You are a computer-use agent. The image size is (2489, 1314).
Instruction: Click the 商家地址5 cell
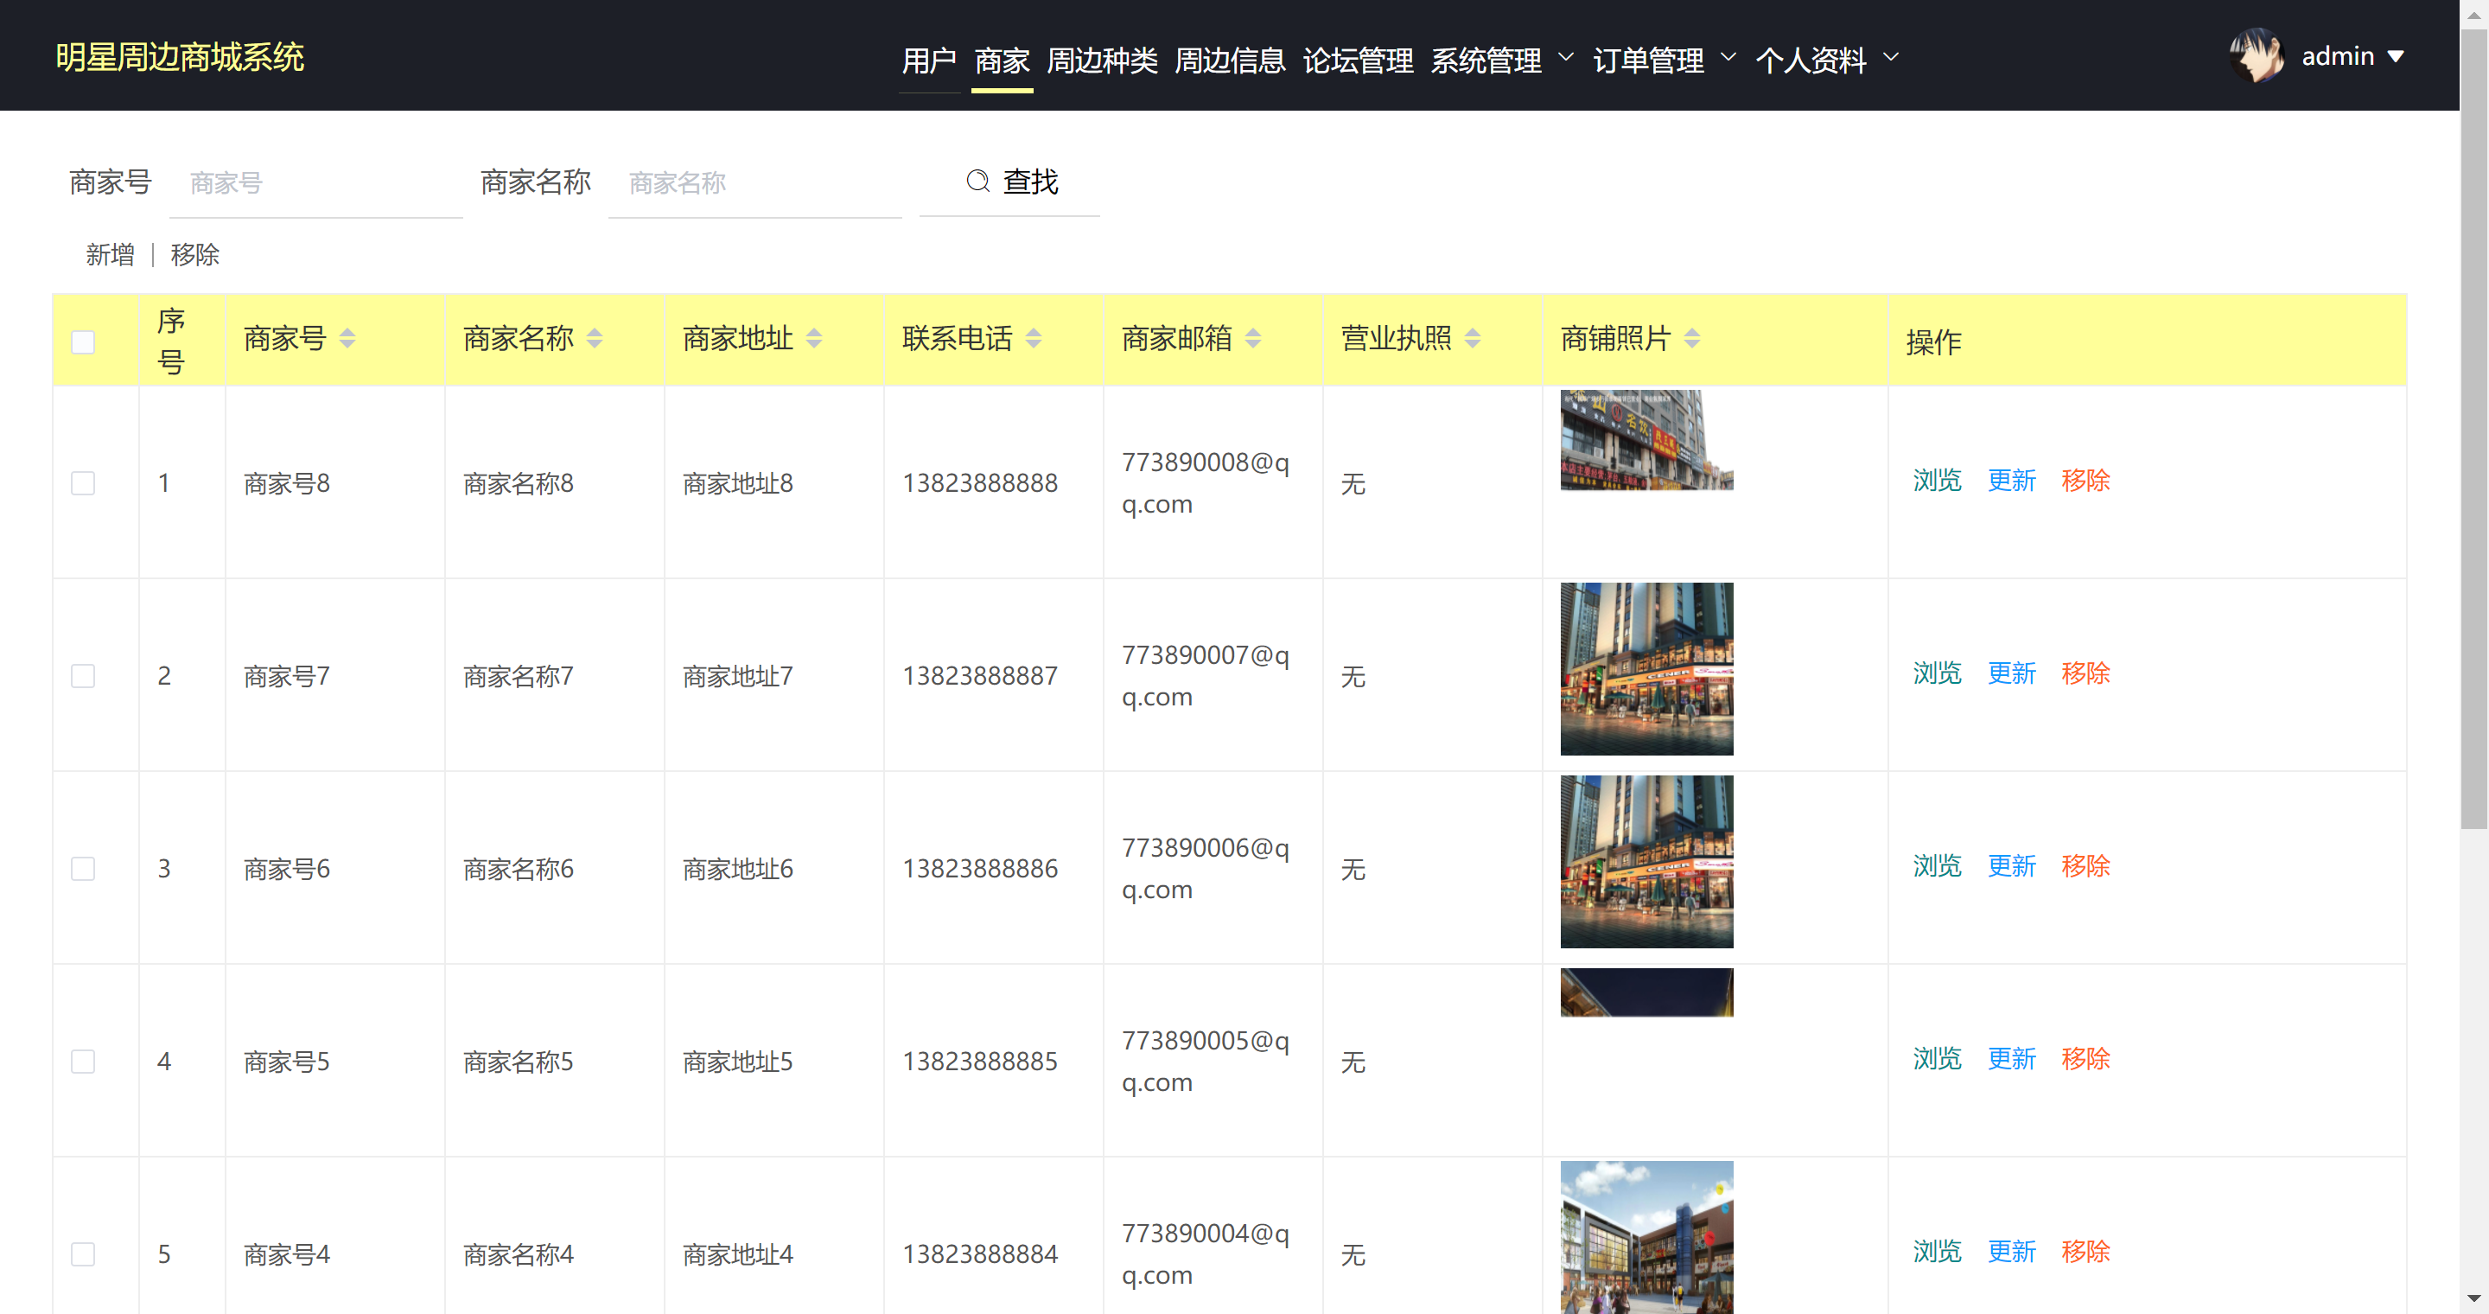click(x=774, y=1061)
